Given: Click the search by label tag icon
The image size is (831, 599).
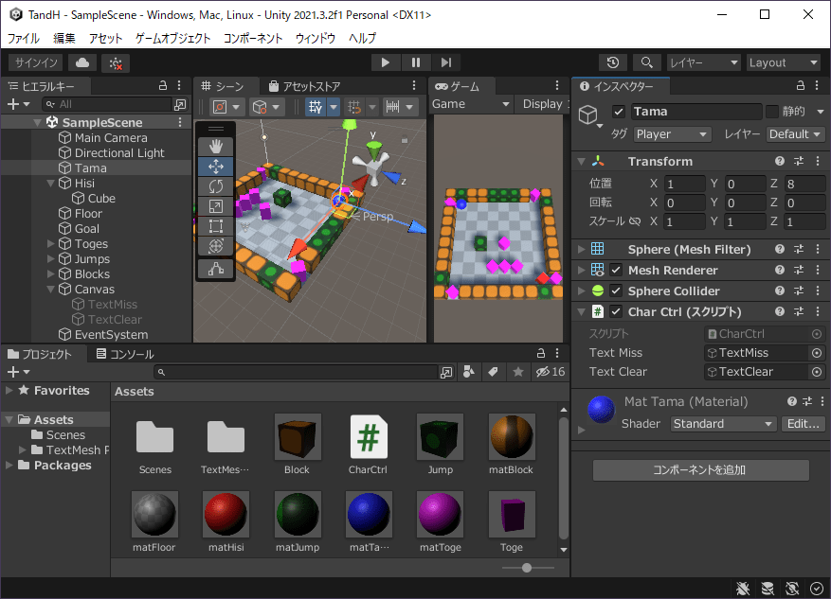Looking at the screenshot, I should pyautogui.click(x=493, y=372).
